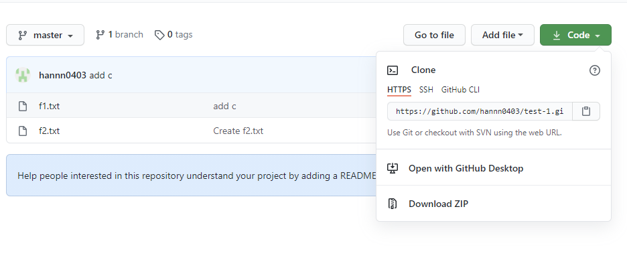The image size is (627, 272).
Task: Switch to the GitHub CLI tab
Action: pyautogui.click(x=460, y=90)
